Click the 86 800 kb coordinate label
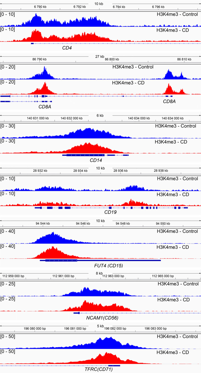The image size is (201, 373). (112, 59)
